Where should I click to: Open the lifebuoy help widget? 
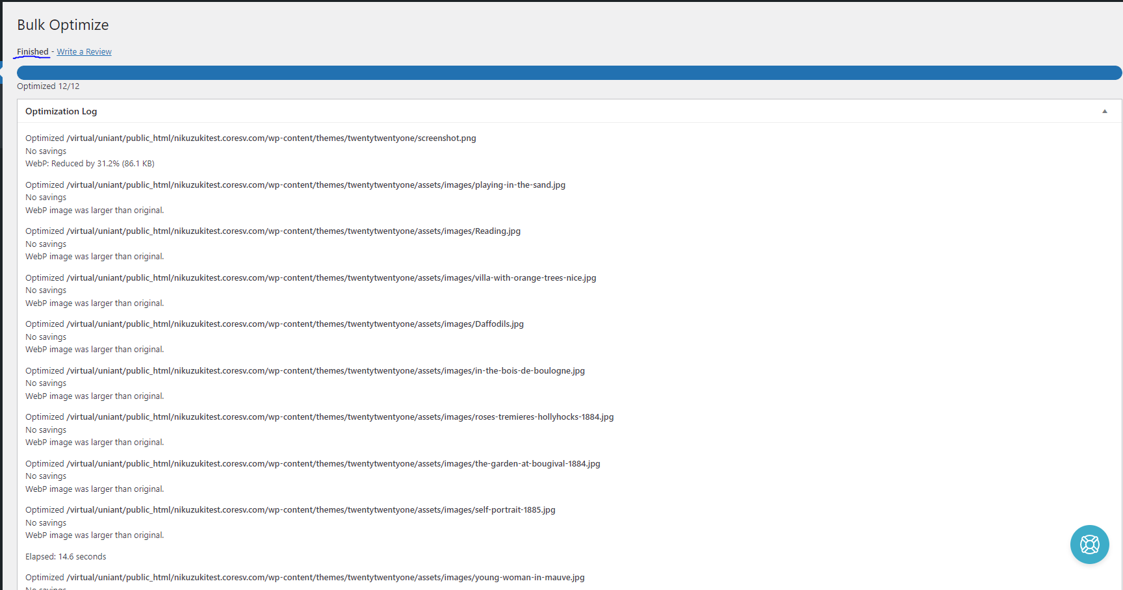click(1089, 545)
